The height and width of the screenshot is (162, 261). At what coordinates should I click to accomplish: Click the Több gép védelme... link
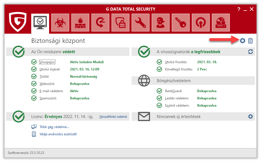click(x=54, y=127)
